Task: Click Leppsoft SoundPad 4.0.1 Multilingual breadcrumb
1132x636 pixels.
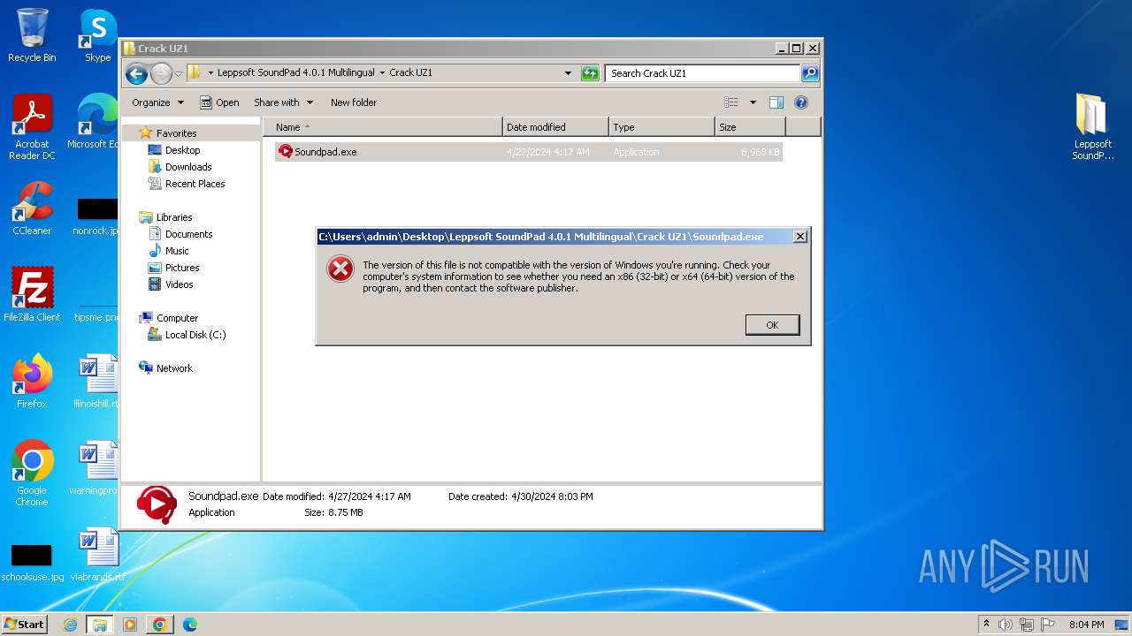Action: click(296, 73)
